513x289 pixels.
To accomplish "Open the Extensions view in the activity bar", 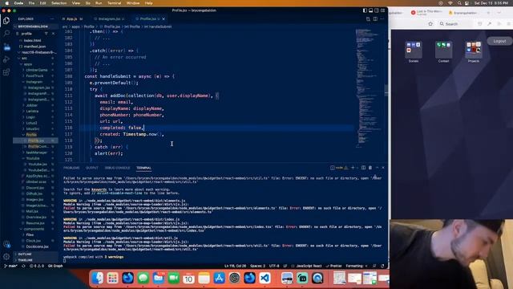I will point(6,72).
